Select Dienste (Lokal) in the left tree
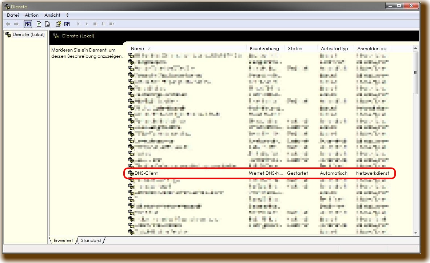The width and height of the screenshot is (430, 263). 28,35
